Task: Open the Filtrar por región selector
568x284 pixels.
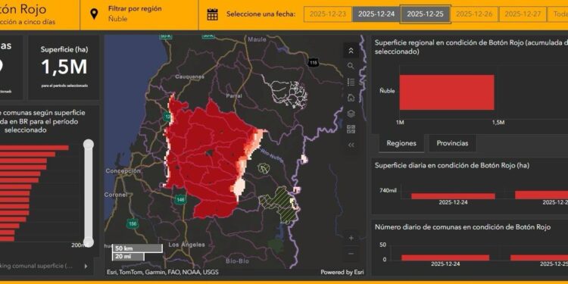Action: (139, 14)
